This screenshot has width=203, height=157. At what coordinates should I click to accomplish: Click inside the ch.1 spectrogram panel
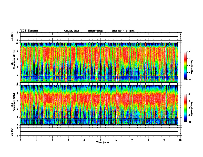[99, 63]
